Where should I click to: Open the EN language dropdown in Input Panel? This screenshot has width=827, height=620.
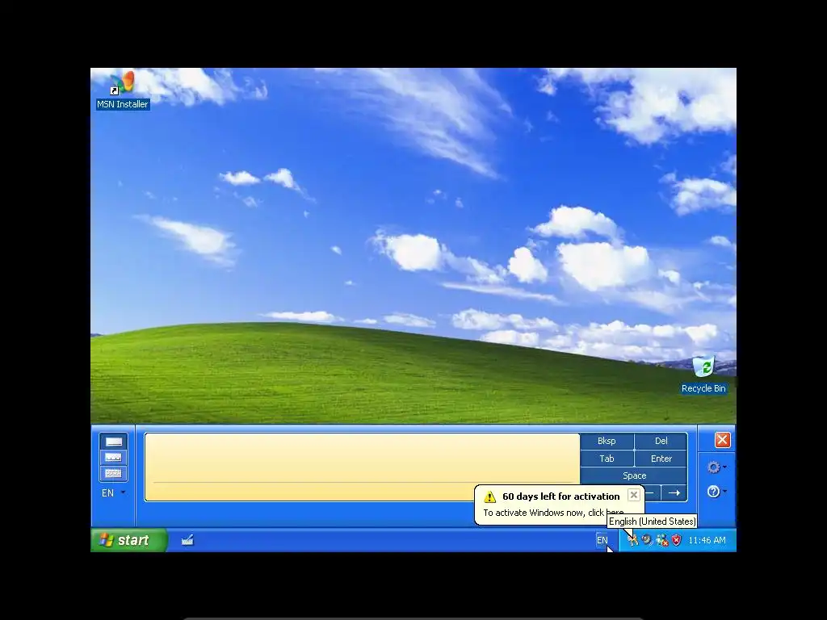click(x=113, y=493)
